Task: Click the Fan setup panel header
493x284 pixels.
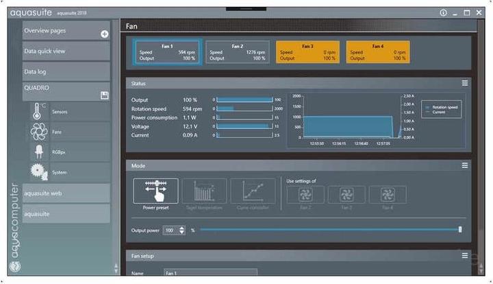Action: 299,256
